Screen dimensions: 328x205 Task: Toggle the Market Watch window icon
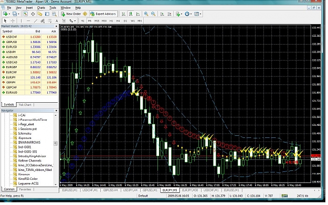(x=26, y=14)
